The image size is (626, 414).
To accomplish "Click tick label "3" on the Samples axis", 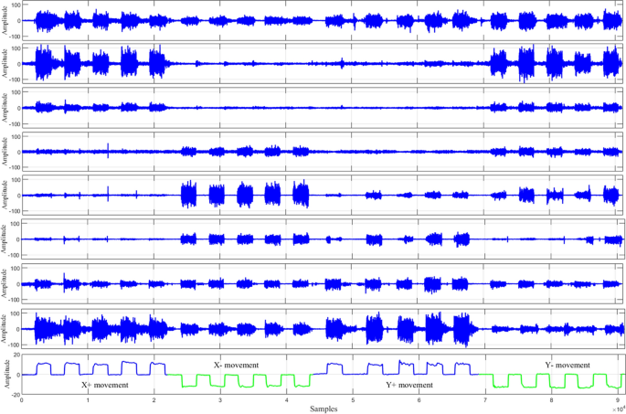I will pyautogui.click(x=220, y=400).
